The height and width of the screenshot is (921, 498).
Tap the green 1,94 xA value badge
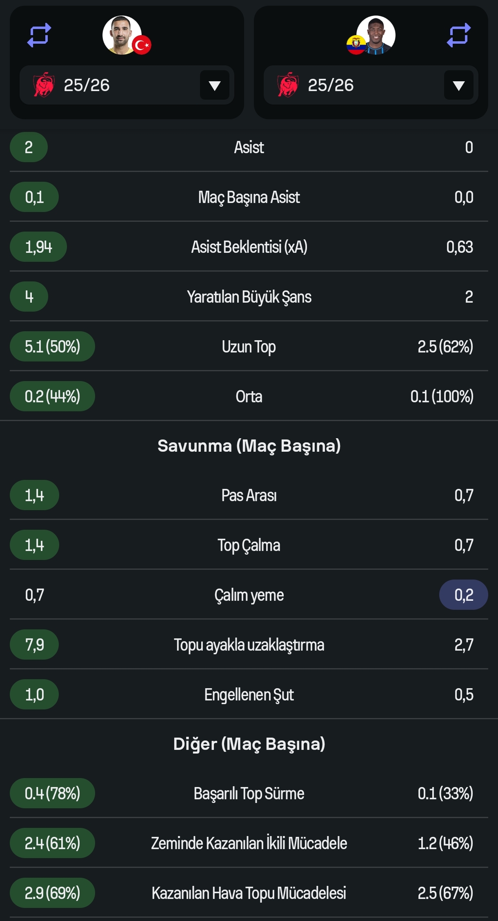tap(38, 247)
